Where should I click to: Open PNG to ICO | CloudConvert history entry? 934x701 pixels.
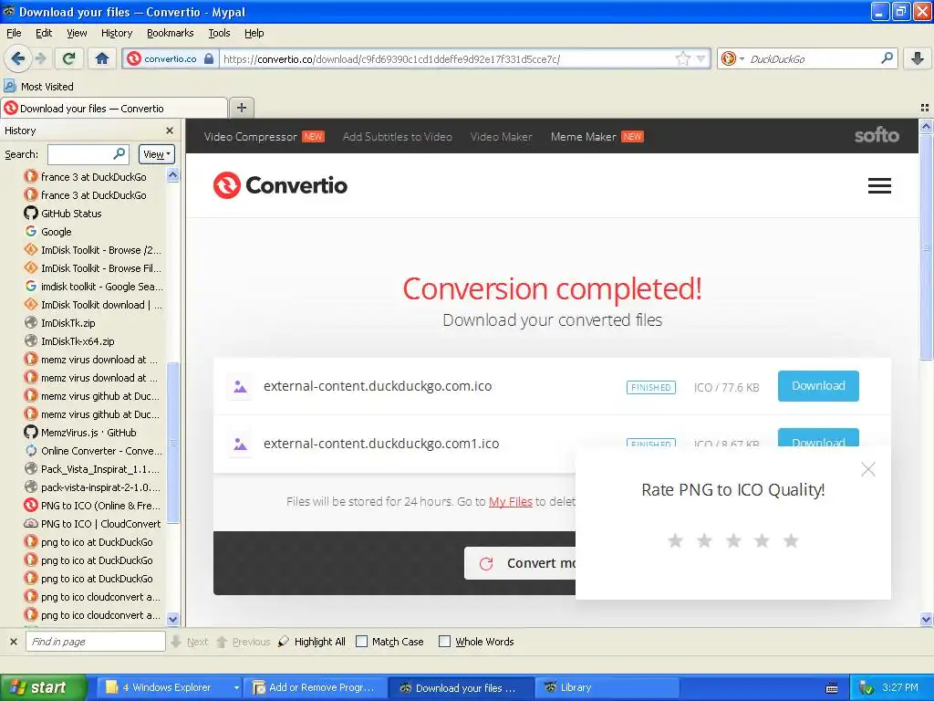(x=100, y=524)
